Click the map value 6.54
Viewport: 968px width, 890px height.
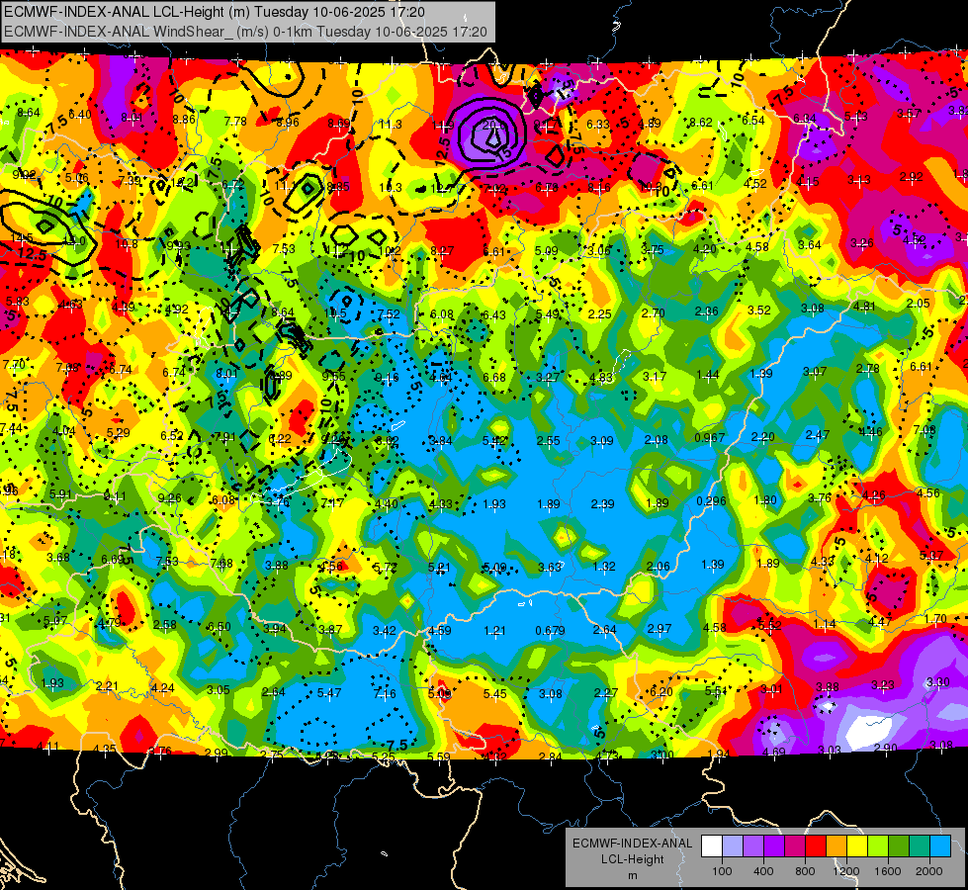(753, 121)
